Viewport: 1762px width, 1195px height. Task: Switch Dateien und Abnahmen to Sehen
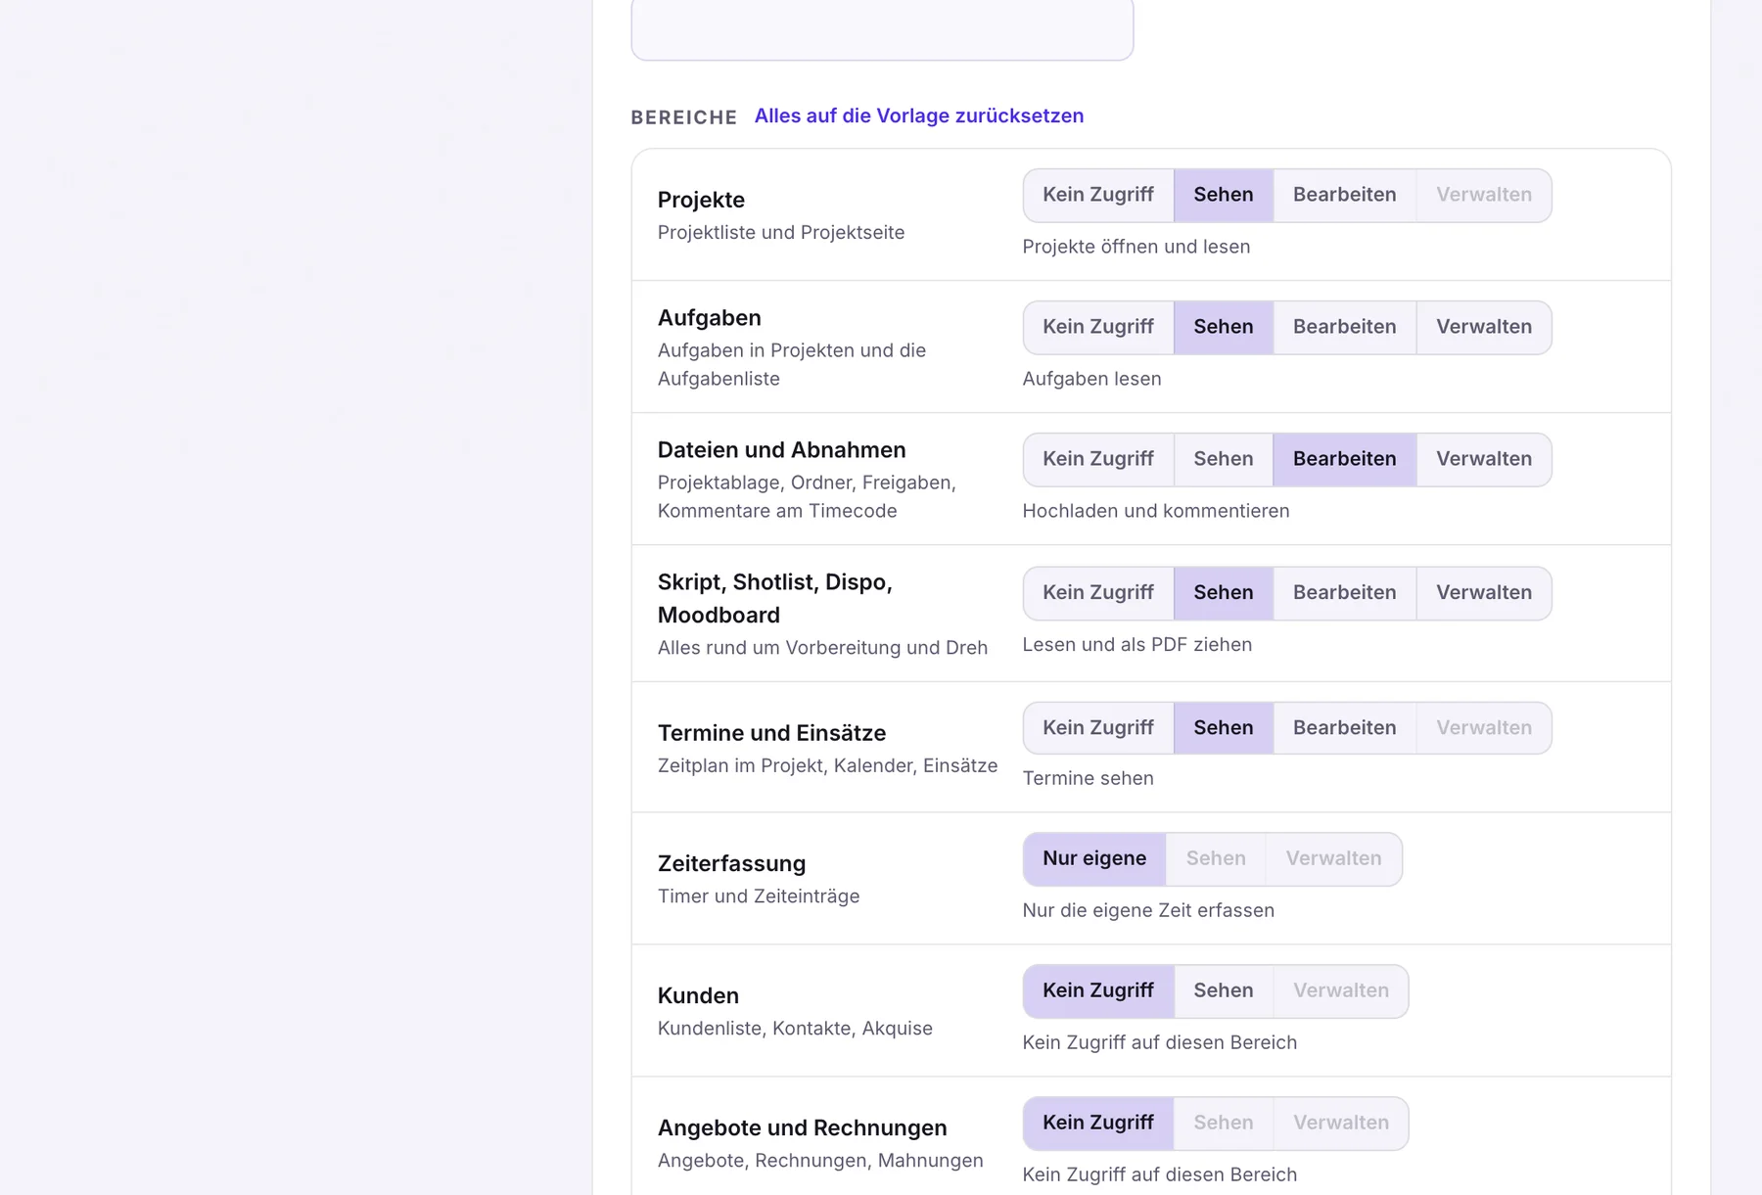(1223, 459)
